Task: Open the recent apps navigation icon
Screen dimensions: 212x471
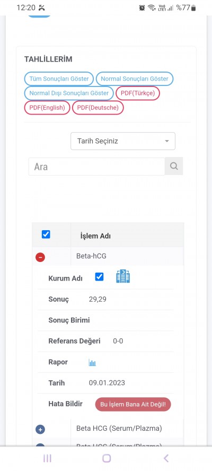Action: pos(47,458)
